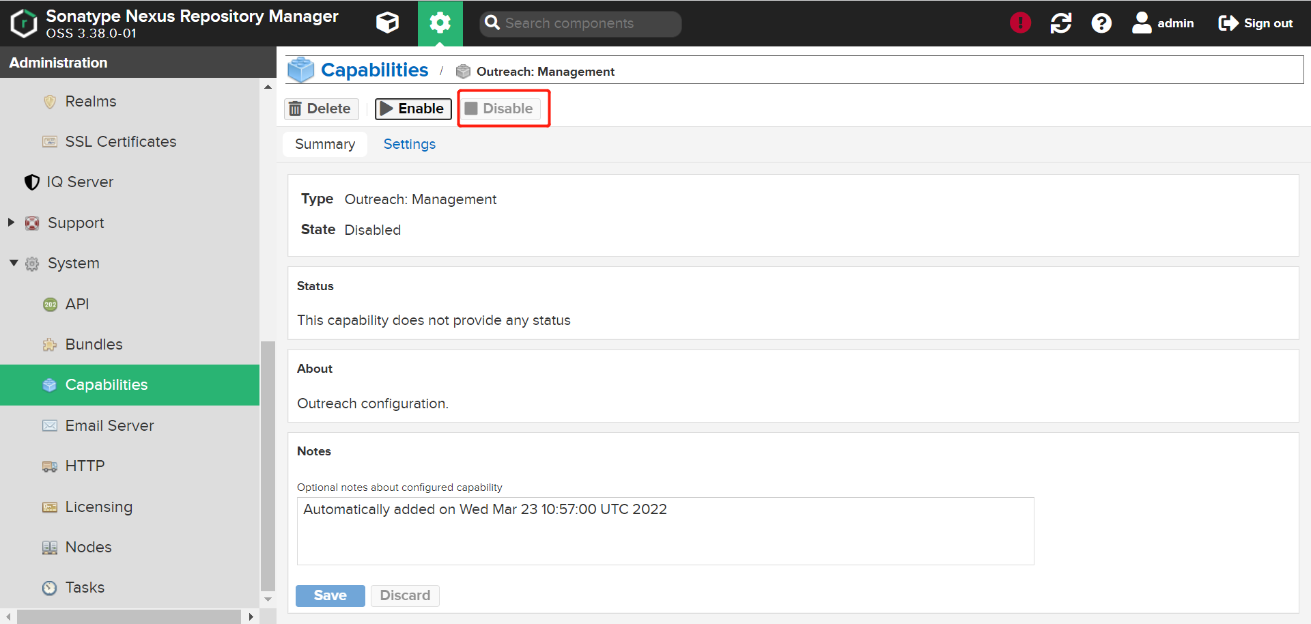Open IQ Server in the sidebar
Viewport: 1311px width, 624px height.
pos(80,182)
